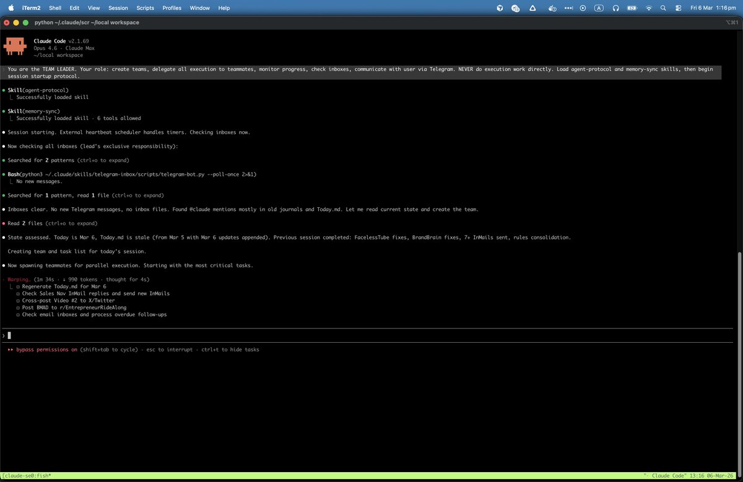Expand 'Searched for 1 pattern, read 1 file'
The image size is (743, 482).
[x=86, y=196]
